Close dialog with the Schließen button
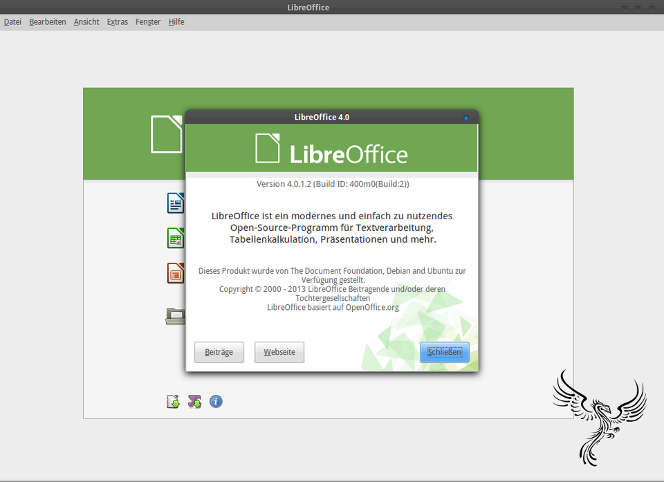The width and height of the screenshot is (664, 482). click(444, 352)
